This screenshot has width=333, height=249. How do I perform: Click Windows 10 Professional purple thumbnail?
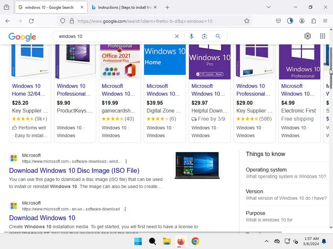(x=300, y=62)
